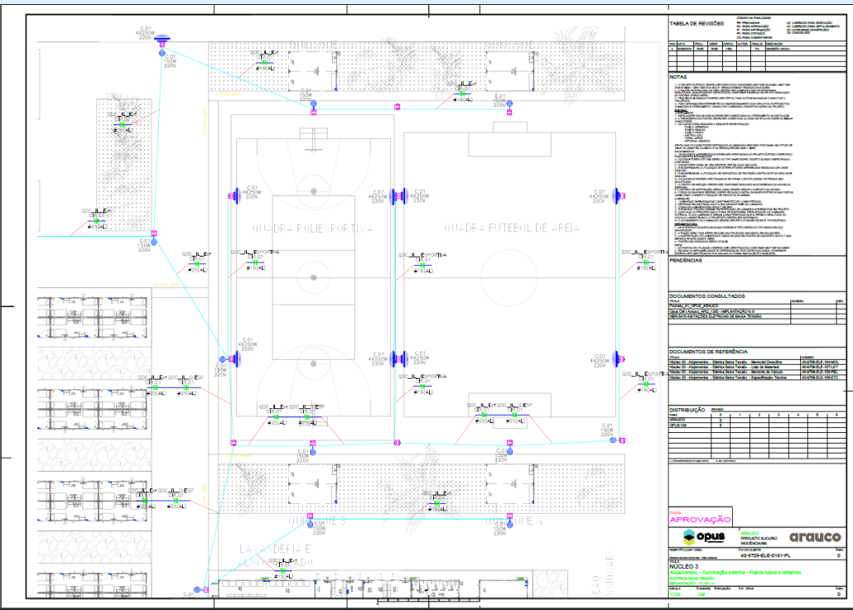Screen dimensions: 853x610
Task: Click the TABELA DE REVISÕES heading
Action: click(x=696, y=24)
